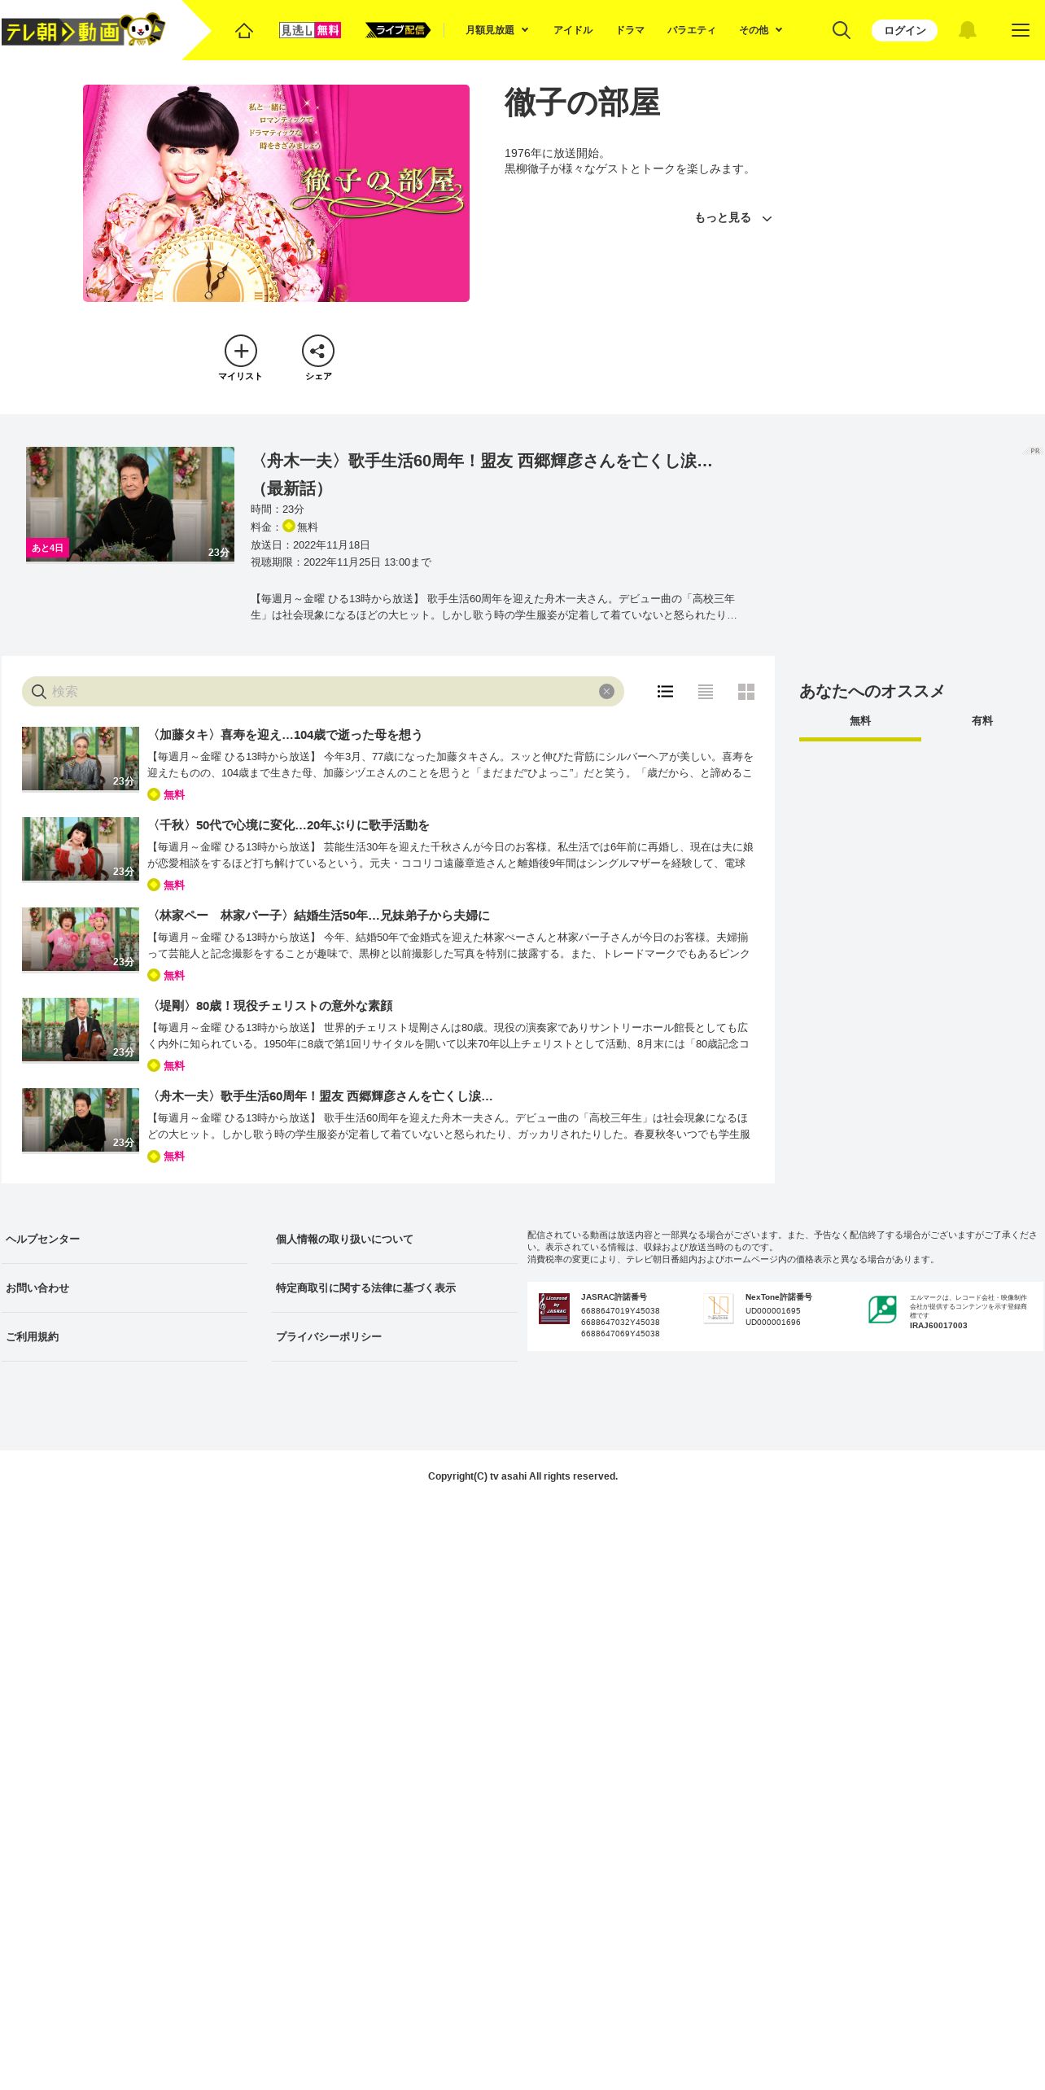1045x2090 pixels.
Task: Switch to compact list view
Action: tap(706, 692)
